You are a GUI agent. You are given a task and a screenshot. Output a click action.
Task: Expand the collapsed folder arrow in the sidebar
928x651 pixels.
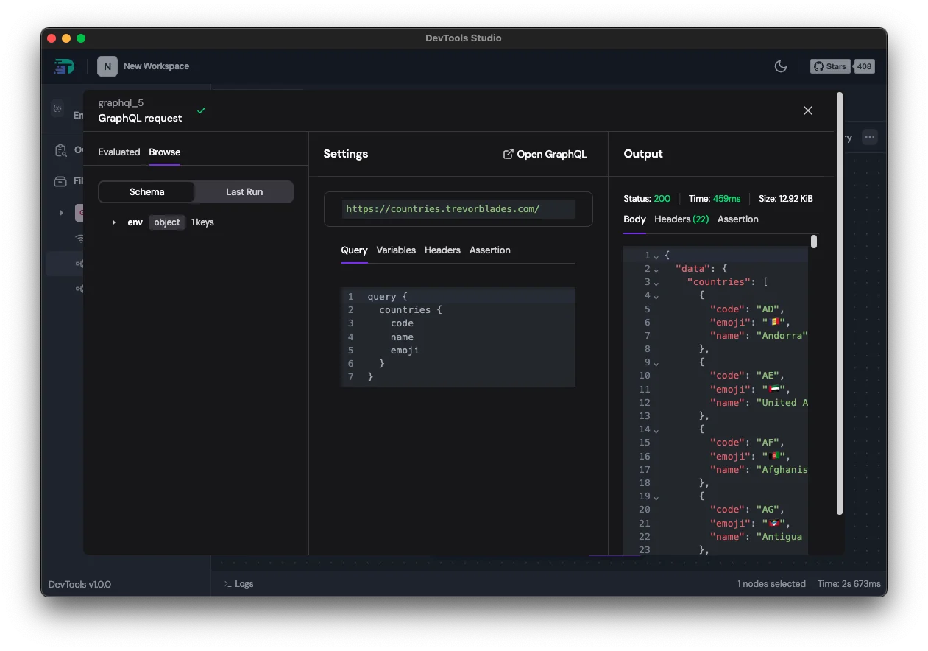pos(61,213)
